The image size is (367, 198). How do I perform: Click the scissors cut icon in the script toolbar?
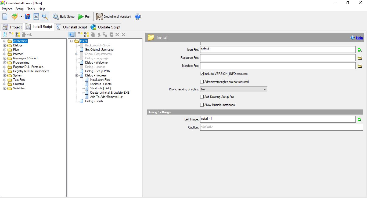coord(99,35)
